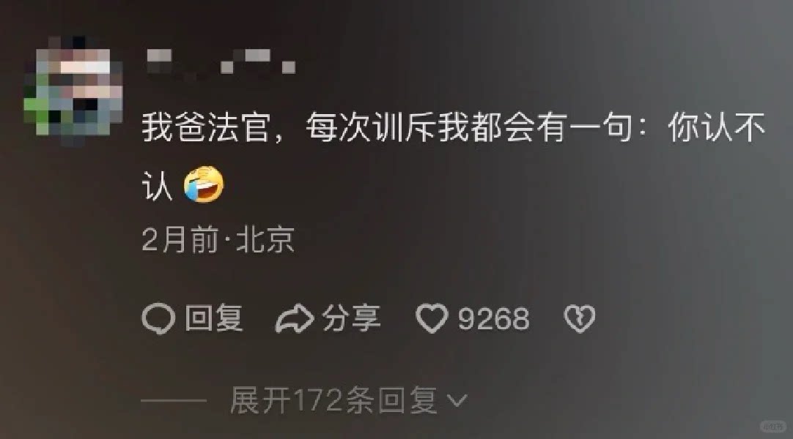Open the commenter's pixelated avatar
This screenshot has height=439, width=793.
(x=73, y=90)
